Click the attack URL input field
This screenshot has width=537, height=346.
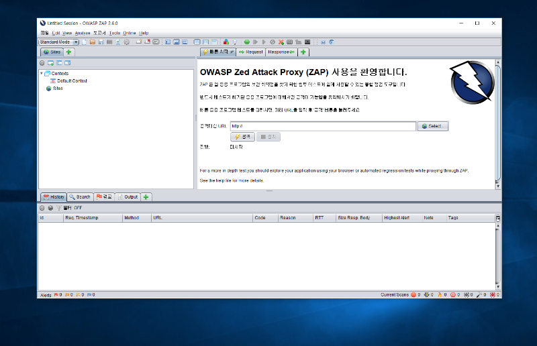[323, 126]
